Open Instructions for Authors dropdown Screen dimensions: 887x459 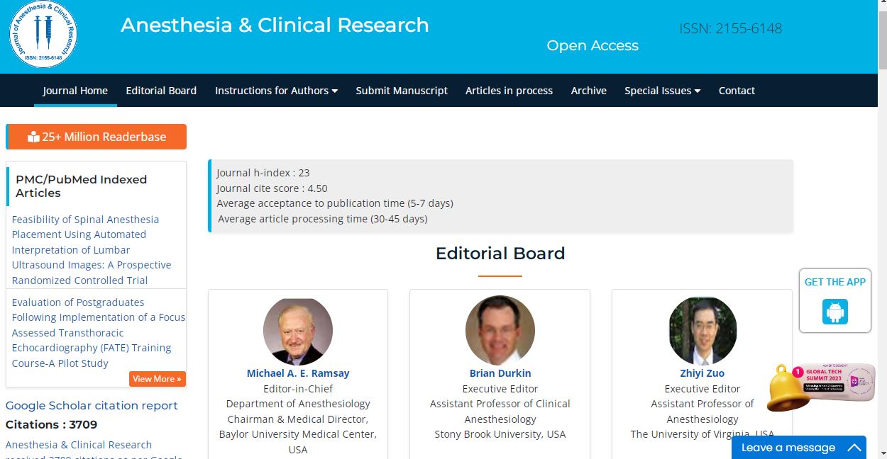pyautogui.click(x=276, y=91)
